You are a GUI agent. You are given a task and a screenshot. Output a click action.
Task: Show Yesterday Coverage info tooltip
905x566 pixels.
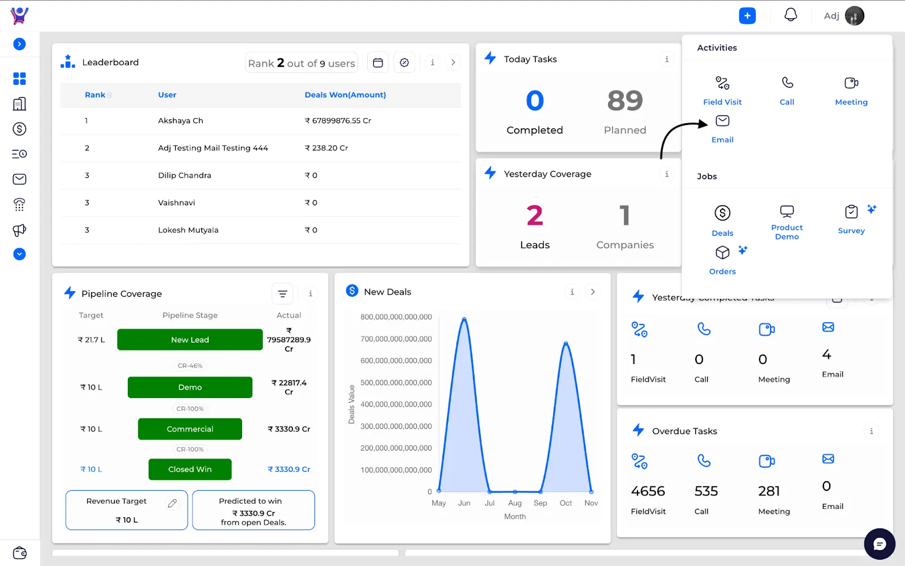point(666,174)
